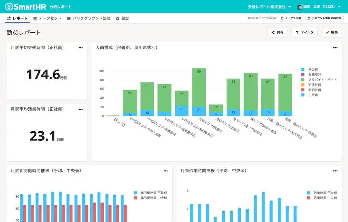
Task: Click the red 契約社員 color swatch
Action: click(303, 90)
